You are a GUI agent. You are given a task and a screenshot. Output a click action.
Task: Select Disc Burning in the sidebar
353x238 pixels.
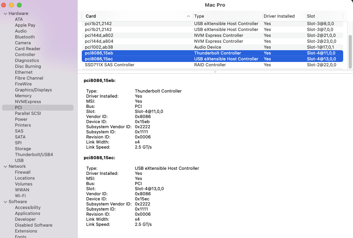(x=28, y=66)
